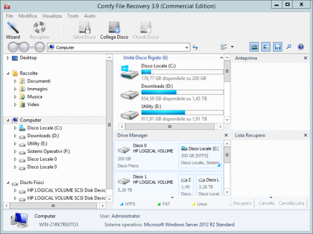The height and width of the screenshot is (234, 313).
Task: Open the Visualizza menu
Action: (52, 16)
